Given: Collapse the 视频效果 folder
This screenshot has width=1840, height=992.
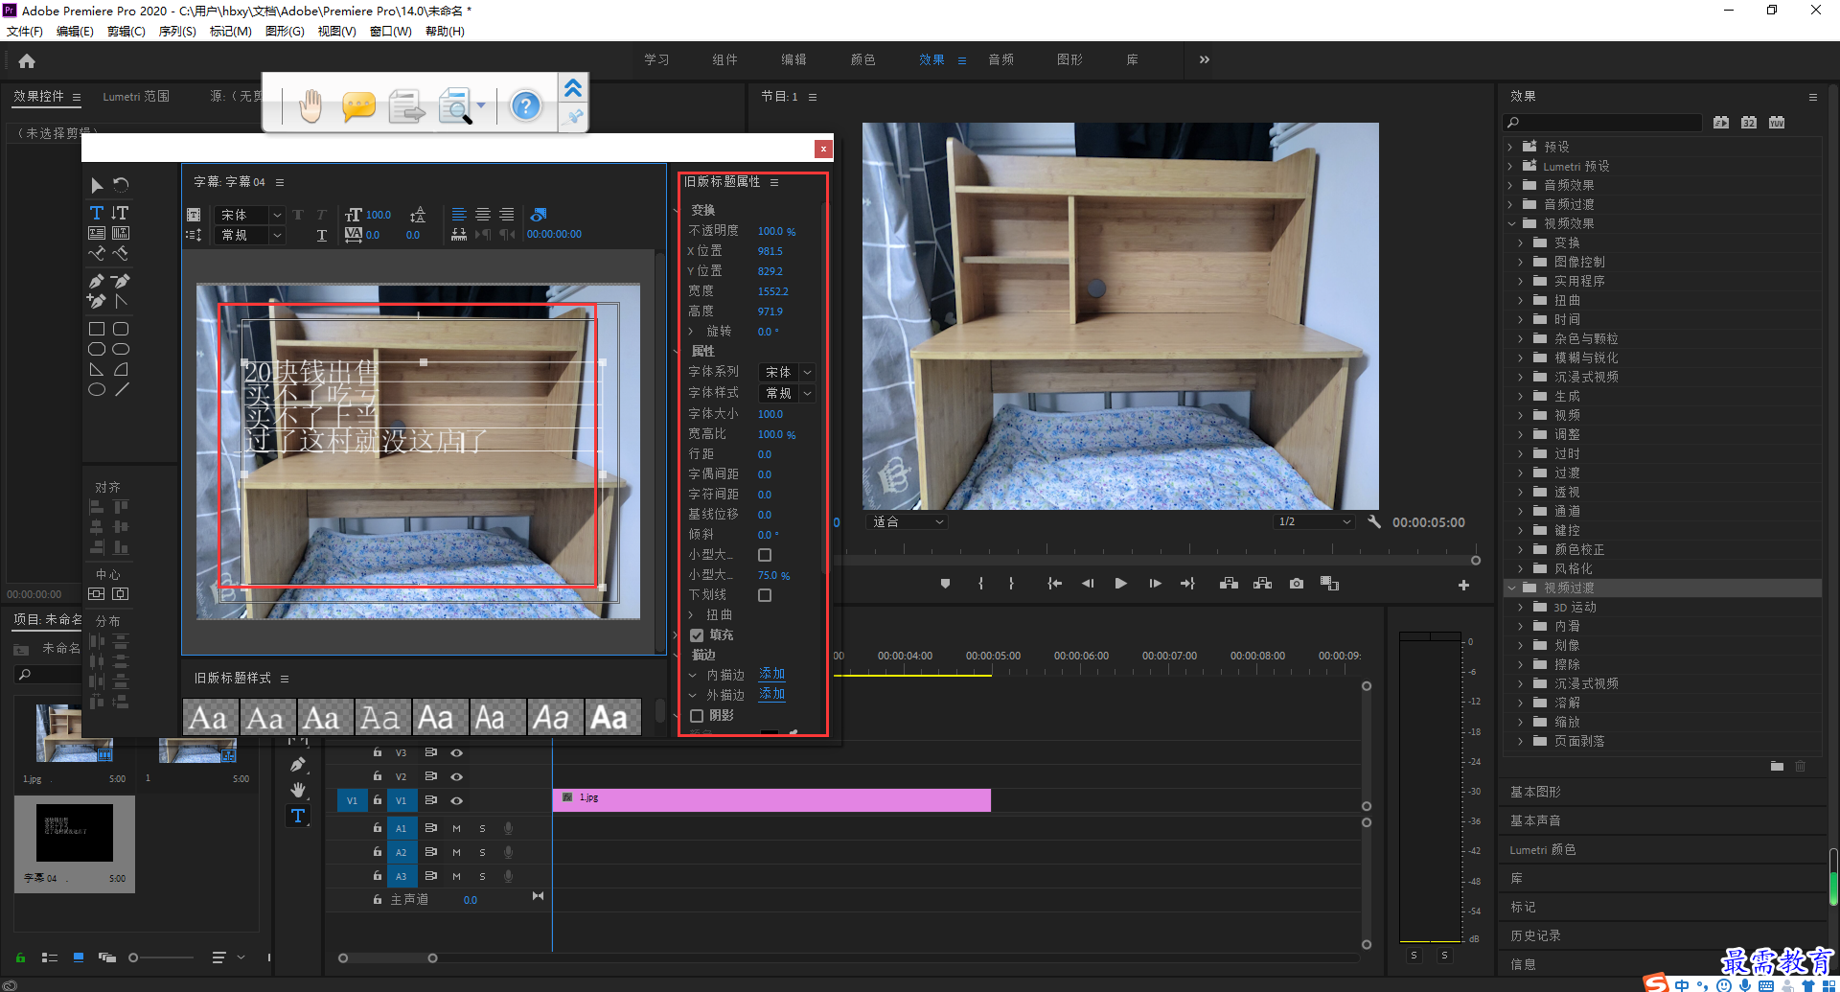Looking at the screenshot, I should tap(1511, 223).
